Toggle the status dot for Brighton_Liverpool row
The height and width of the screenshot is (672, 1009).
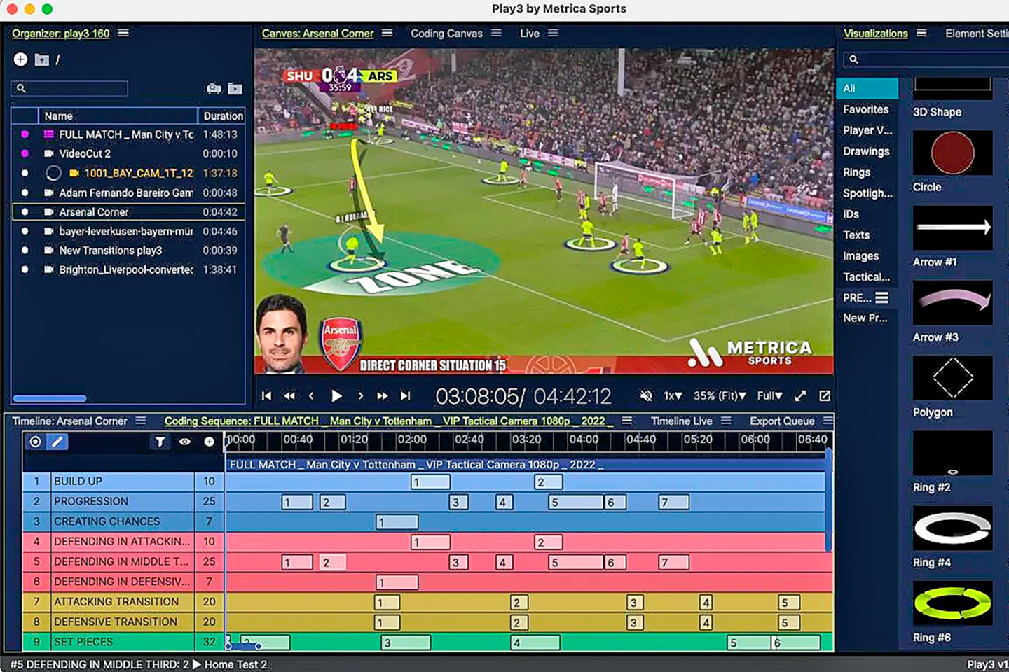(x=25, y=269)
